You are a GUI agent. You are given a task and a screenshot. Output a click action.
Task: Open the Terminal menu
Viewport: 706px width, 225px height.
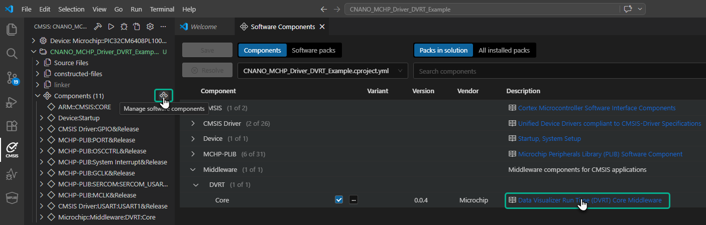pyautogui.click(x=162, y=10)
